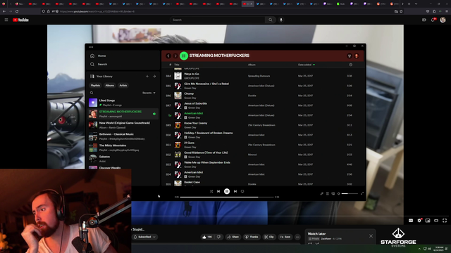This screenshot has width=451, height=253.
Task: Click the YouTube search magnifier button
Action: point(271,20)
